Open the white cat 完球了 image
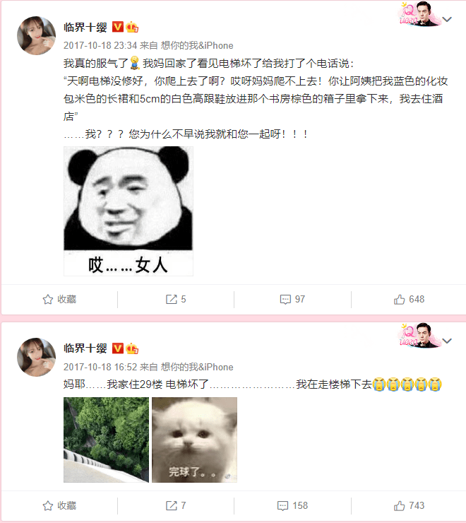This screenshot has height=523, width=466. click(x=194, y=440)
